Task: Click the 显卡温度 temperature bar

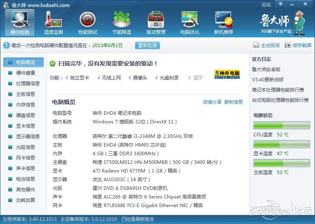Action: (282, 144)
